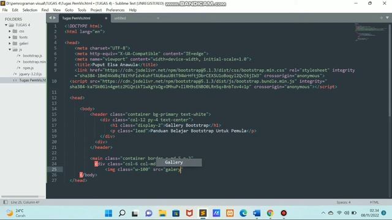This screenshot has width=392, height=220.
Task: Open the Project menu
Action: point(96,10)
